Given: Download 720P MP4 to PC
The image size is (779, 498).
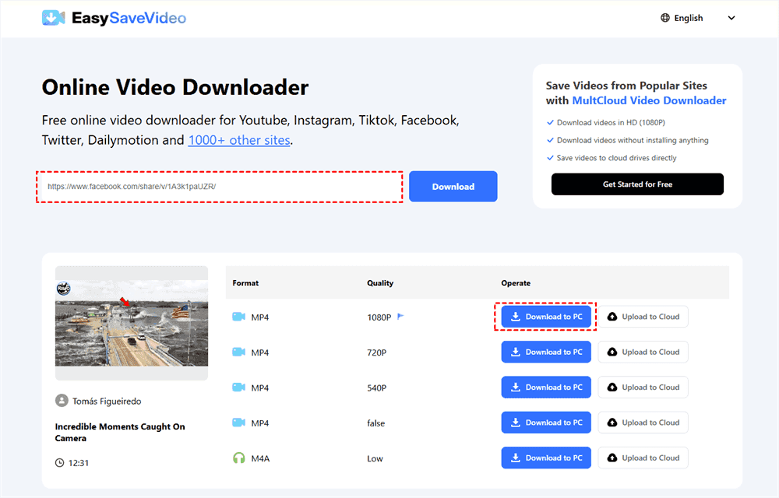Looking at the screenshot, I should [x=546, y=352].
